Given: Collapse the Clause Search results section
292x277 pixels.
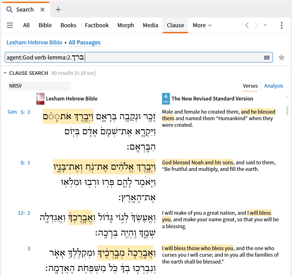Looking at the screenshot, I should [5, 73].
